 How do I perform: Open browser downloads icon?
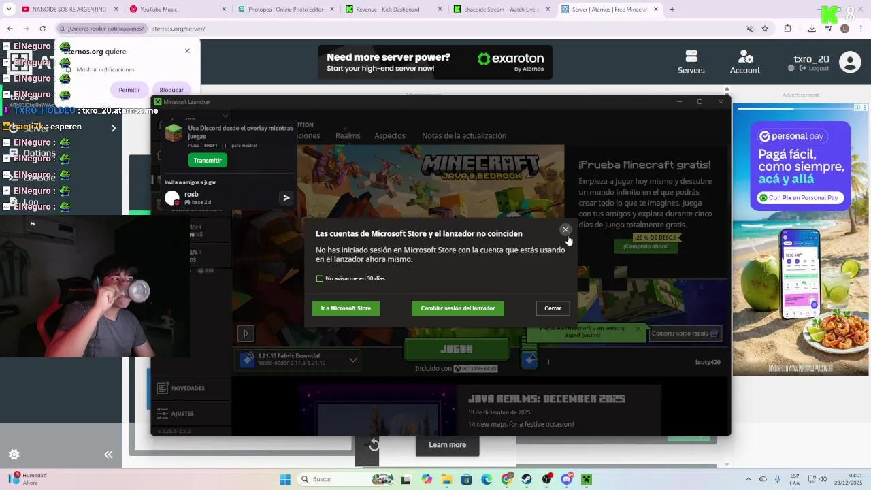812,29
